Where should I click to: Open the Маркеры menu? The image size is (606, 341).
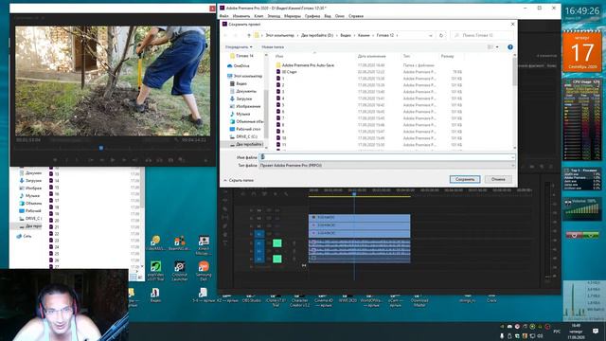[x=293, y=16]
